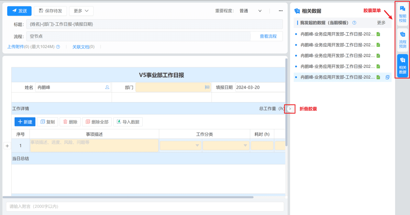This screenshot has width=410, height=215.
Task: Click the 保存待发 save draft button
Action: click(x=50, y=11)
